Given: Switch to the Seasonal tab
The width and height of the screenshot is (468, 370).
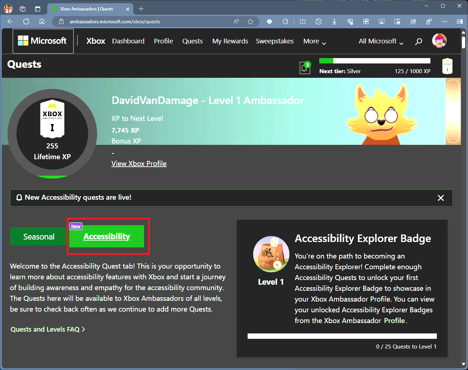Looking at the screenshot, I should [x=39, y=237].
